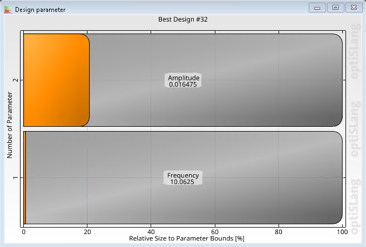Click the x-axis tick label 0

point(24,232)
